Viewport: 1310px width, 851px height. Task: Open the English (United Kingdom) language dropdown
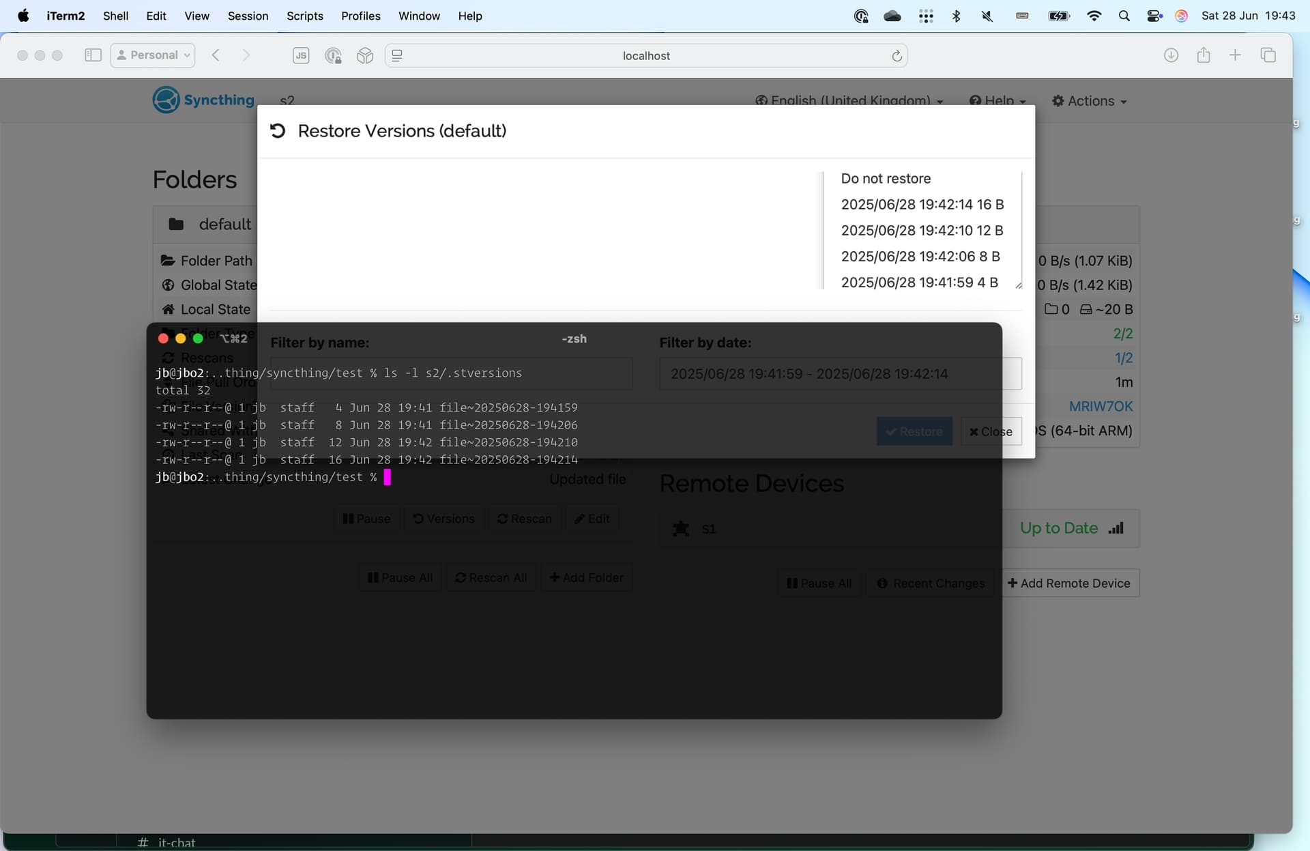coord(849,101)
